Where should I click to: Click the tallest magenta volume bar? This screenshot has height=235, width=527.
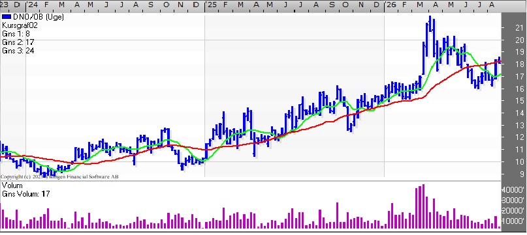tap(423, 206)
